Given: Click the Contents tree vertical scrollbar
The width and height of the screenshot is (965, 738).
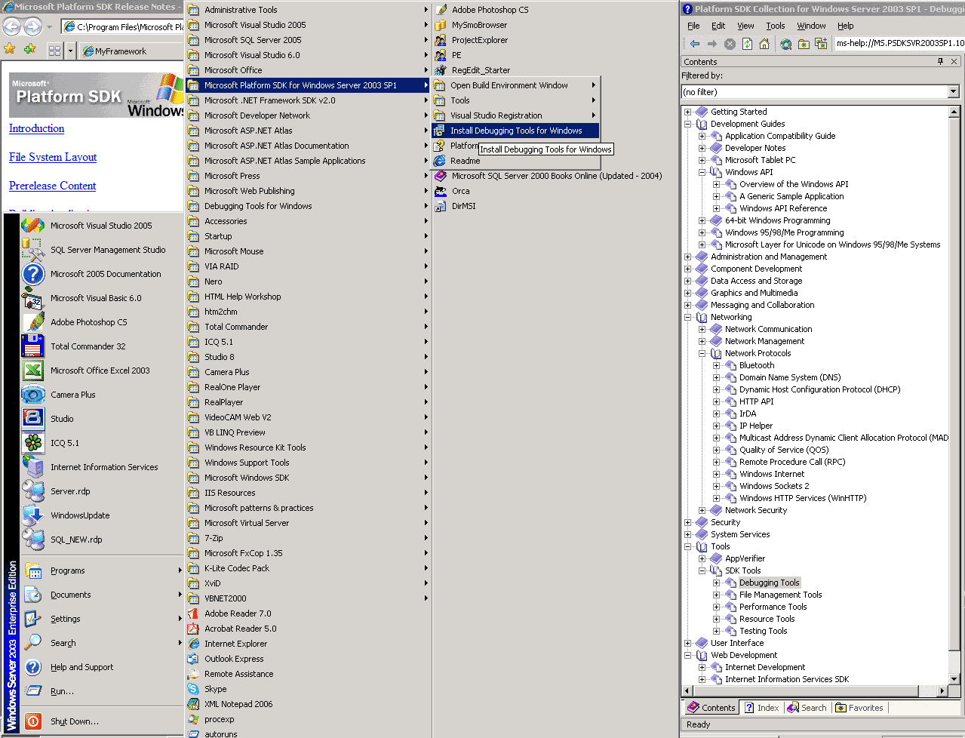Looking at the screenshot, I should (x=954, y=394).
